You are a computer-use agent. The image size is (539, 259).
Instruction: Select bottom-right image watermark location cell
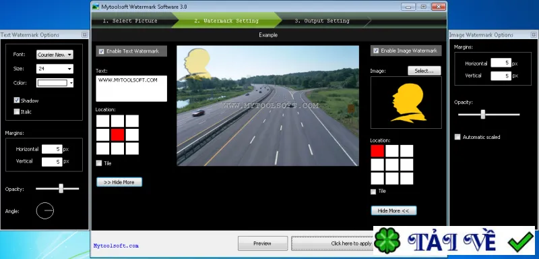pyautogui.click(x=407, y=179)
